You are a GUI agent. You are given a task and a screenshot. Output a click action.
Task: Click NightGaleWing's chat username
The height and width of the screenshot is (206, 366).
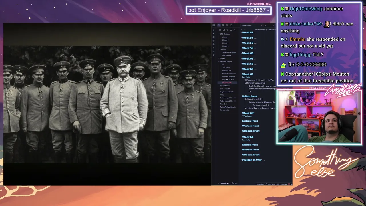tap(306, 9)
